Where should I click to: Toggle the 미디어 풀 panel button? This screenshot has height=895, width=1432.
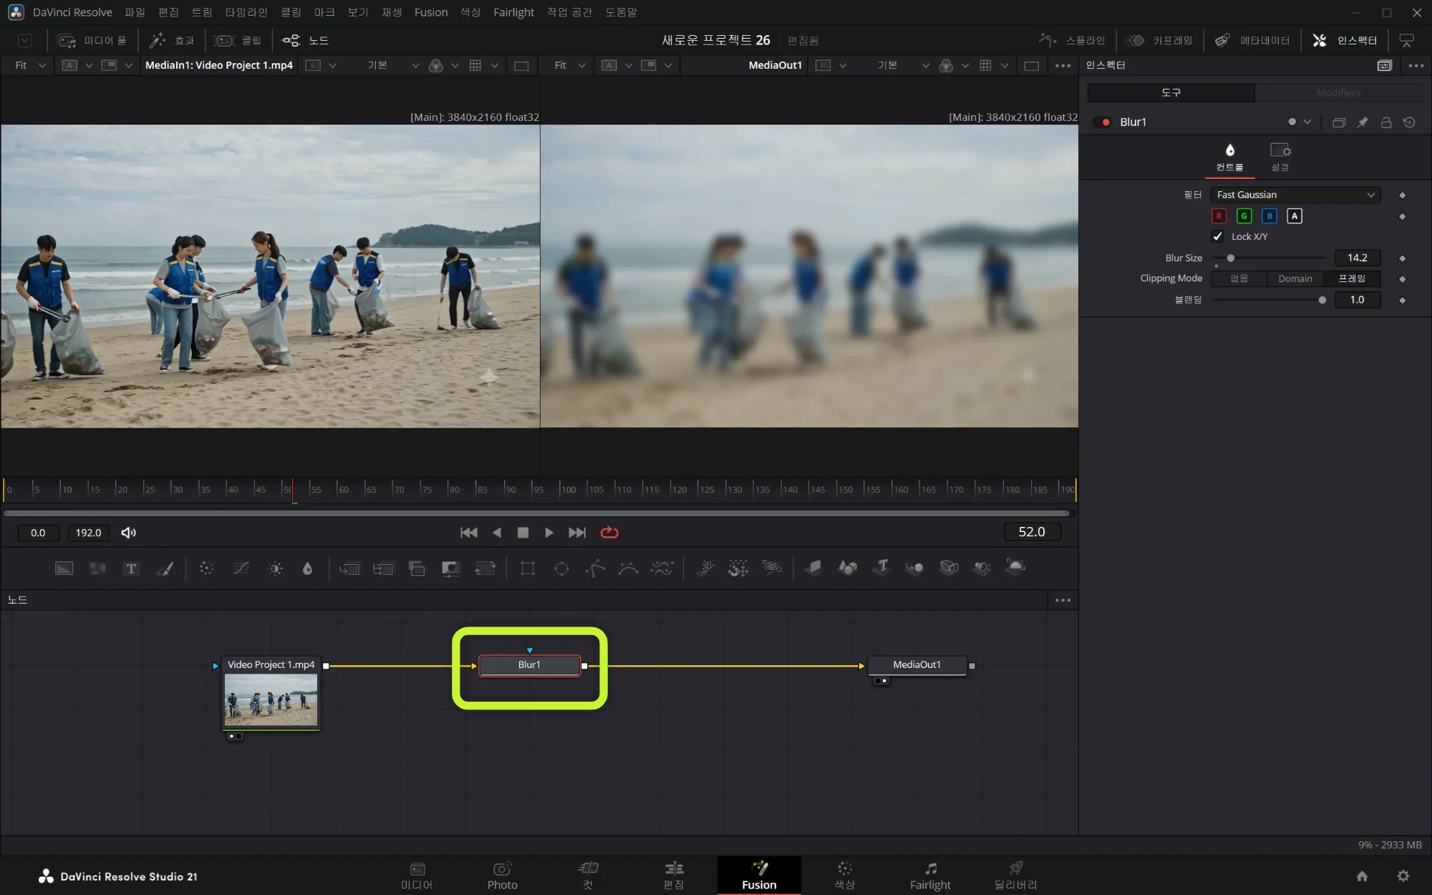92,40
